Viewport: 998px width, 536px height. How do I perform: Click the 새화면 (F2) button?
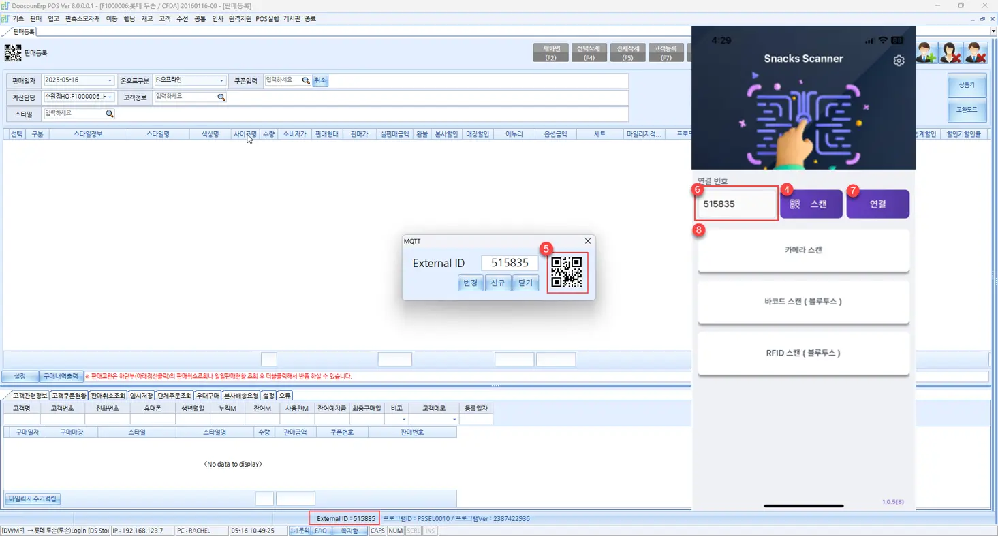pos(550,52)
